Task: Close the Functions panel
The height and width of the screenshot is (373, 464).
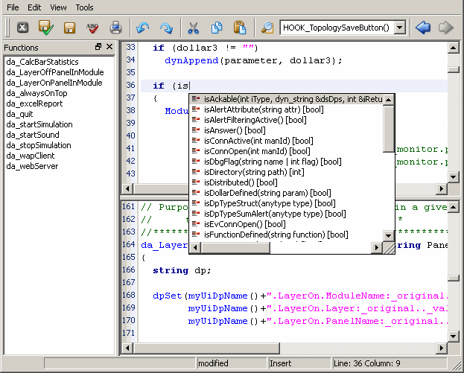Action: [109, 48]
